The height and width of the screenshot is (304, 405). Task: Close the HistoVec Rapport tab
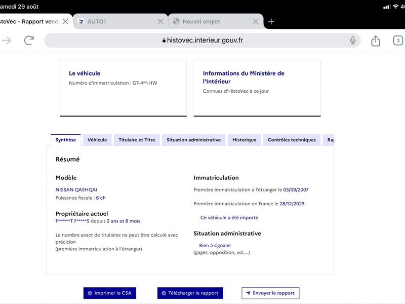coord(65,21)
